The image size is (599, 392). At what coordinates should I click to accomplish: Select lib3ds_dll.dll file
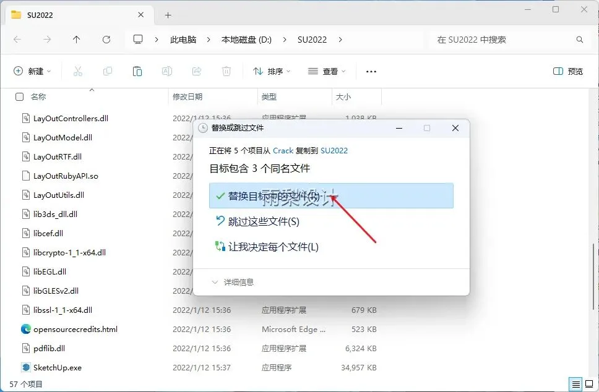pyautogui.click(x=55, y=214)
